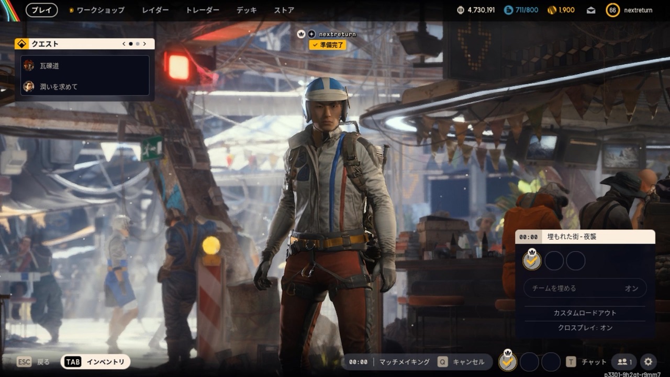This screenshot has height=377, width=670.
Task: Go to the トレーダー tab
Action: 202,10
